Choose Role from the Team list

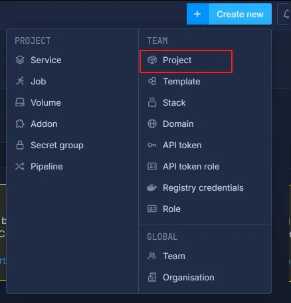pyautogui.click(x=171, y=209)
